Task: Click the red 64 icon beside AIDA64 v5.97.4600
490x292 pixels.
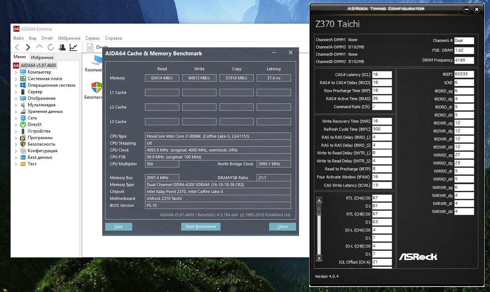Action: tap(16, 66)
